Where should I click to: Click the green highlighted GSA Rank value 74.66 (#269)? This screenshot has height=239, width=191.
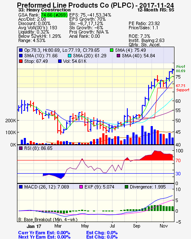(54, 15)
